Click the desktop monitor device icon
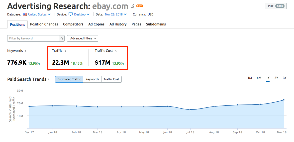Image resolution: width=294 pixels, height=142 pixels. (71, 14)
